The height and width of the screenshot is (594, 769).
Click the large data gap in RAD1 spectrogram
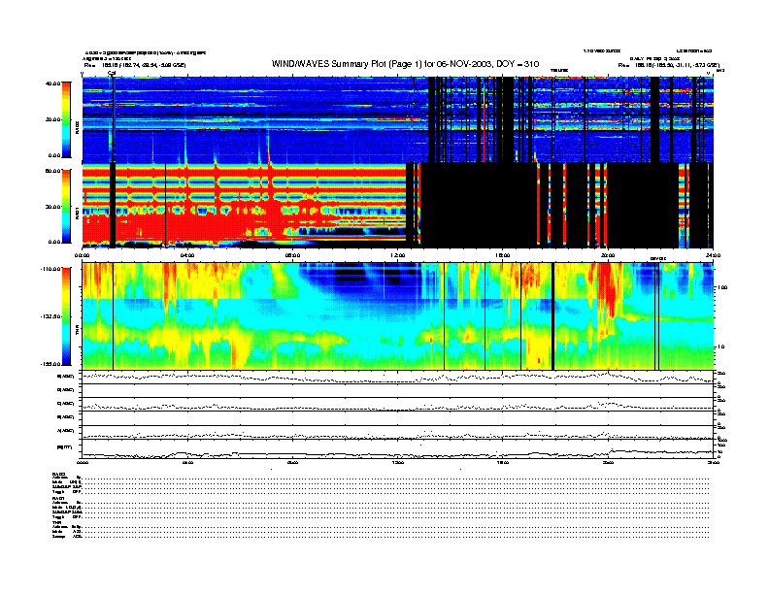tap(478, 206)
